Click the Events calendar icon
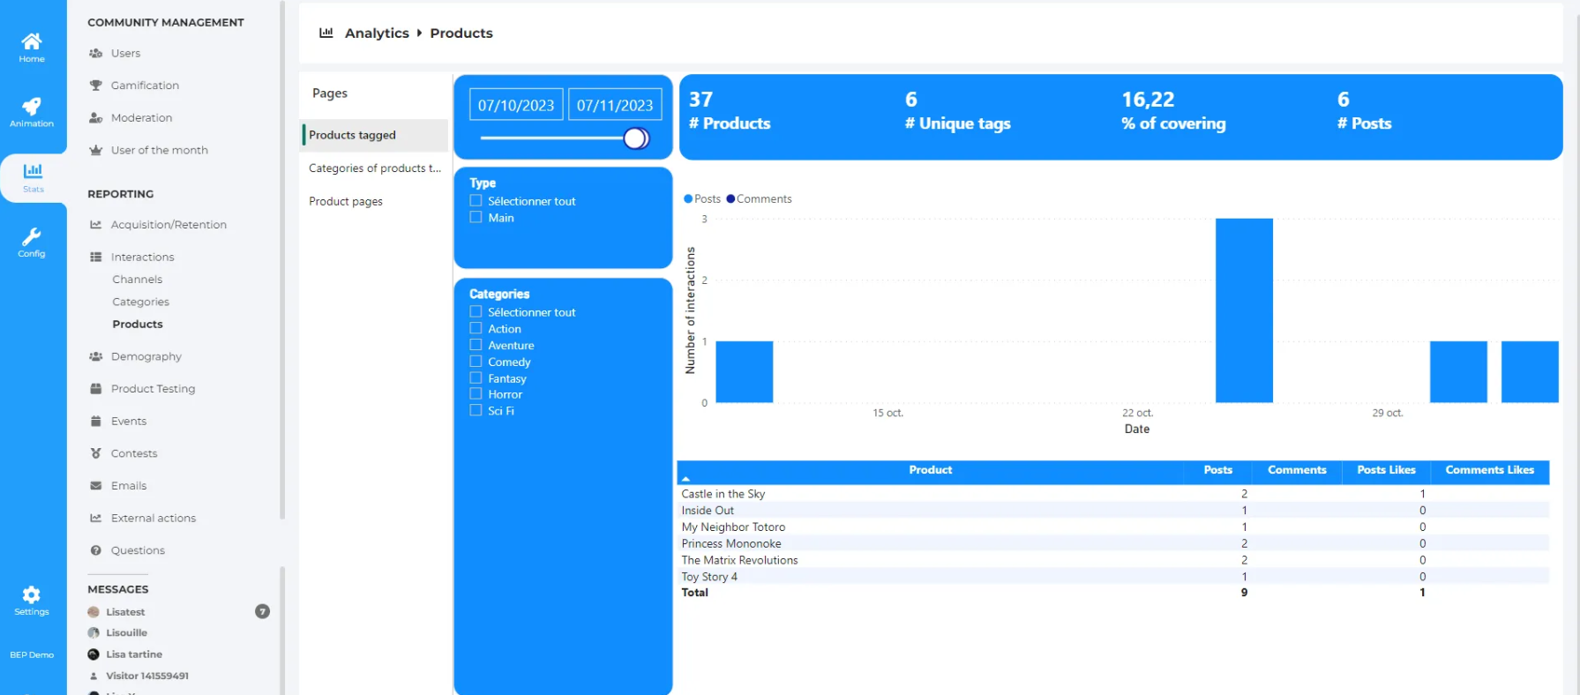Image resolution: width=1580 pixels, height=695 pixels. pyautogui.click(x=96, y=422)
